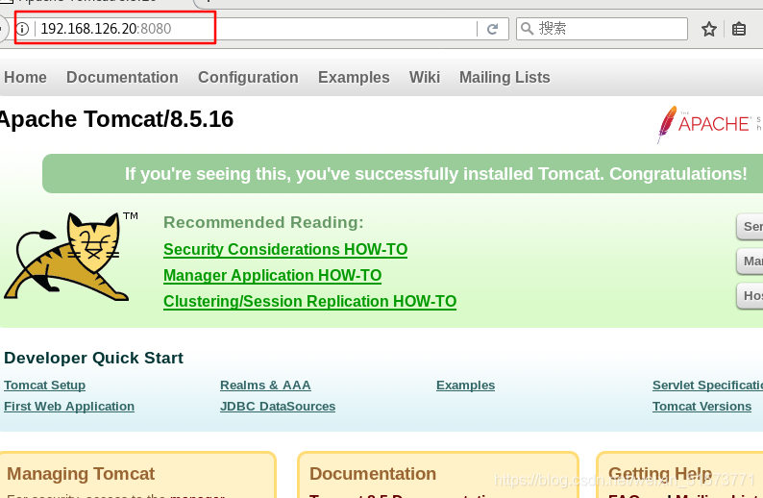
Task: Open Security Considerations HOW-TO link
Action: pyautogui.click(x=285, y=249)
